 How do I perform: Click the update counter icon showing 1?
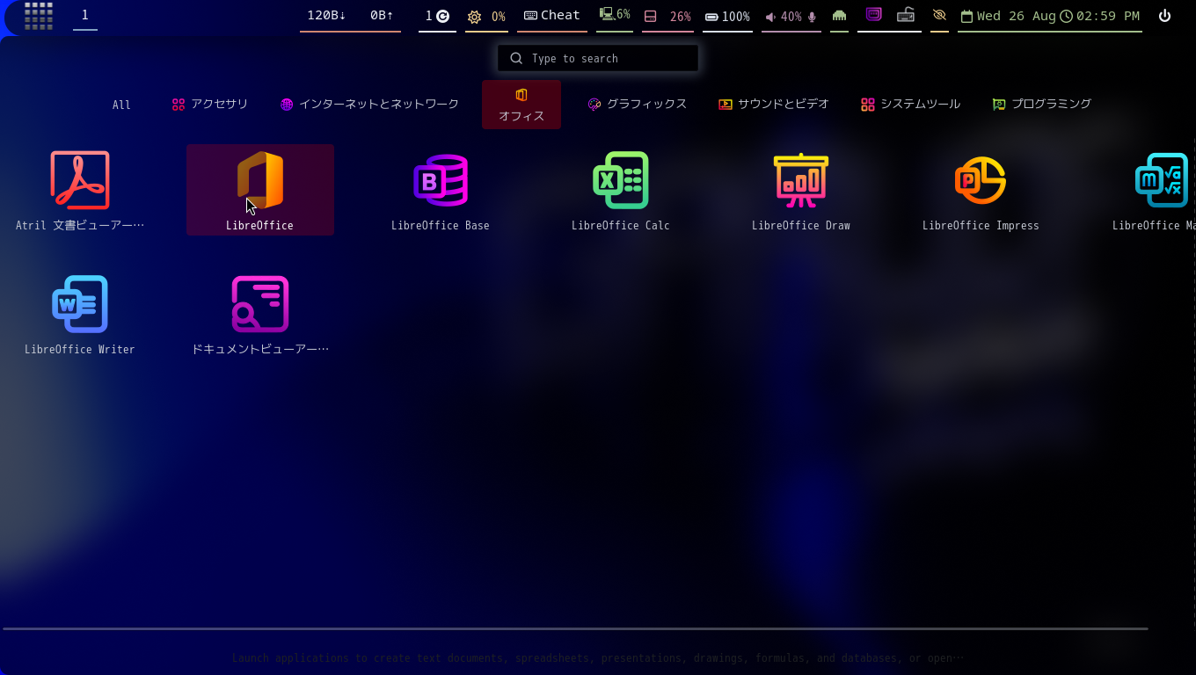pyautogui.click(x=437, y=16)
